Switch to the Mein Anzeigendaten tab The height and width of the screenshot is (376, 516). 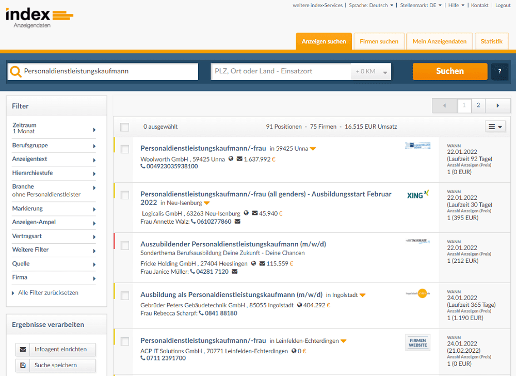439,41
